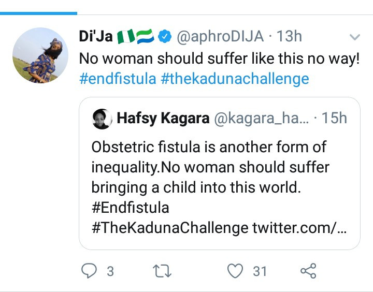Open the truncated twitter.com link
The width and height of the screenshot is (373, 292).
pos(299,228)
